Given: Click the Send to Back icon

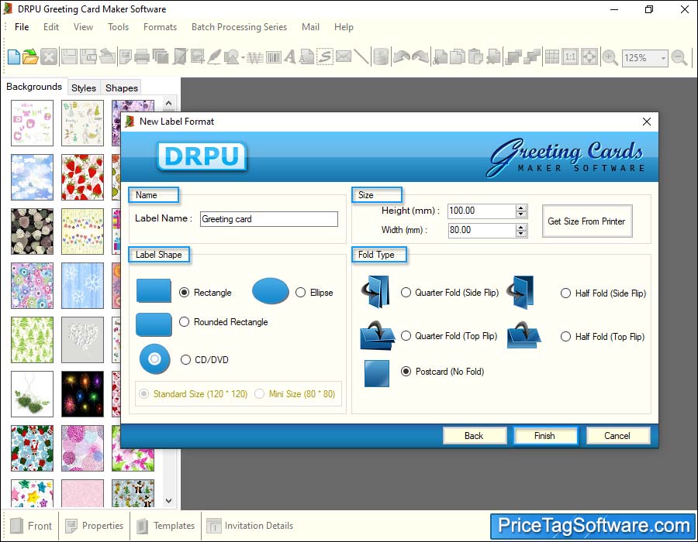Looking at the screenshot, I should [532, 57].
